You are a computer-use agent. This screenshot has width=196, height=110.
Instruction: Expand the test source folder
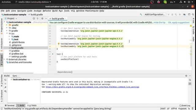[9, 39]
